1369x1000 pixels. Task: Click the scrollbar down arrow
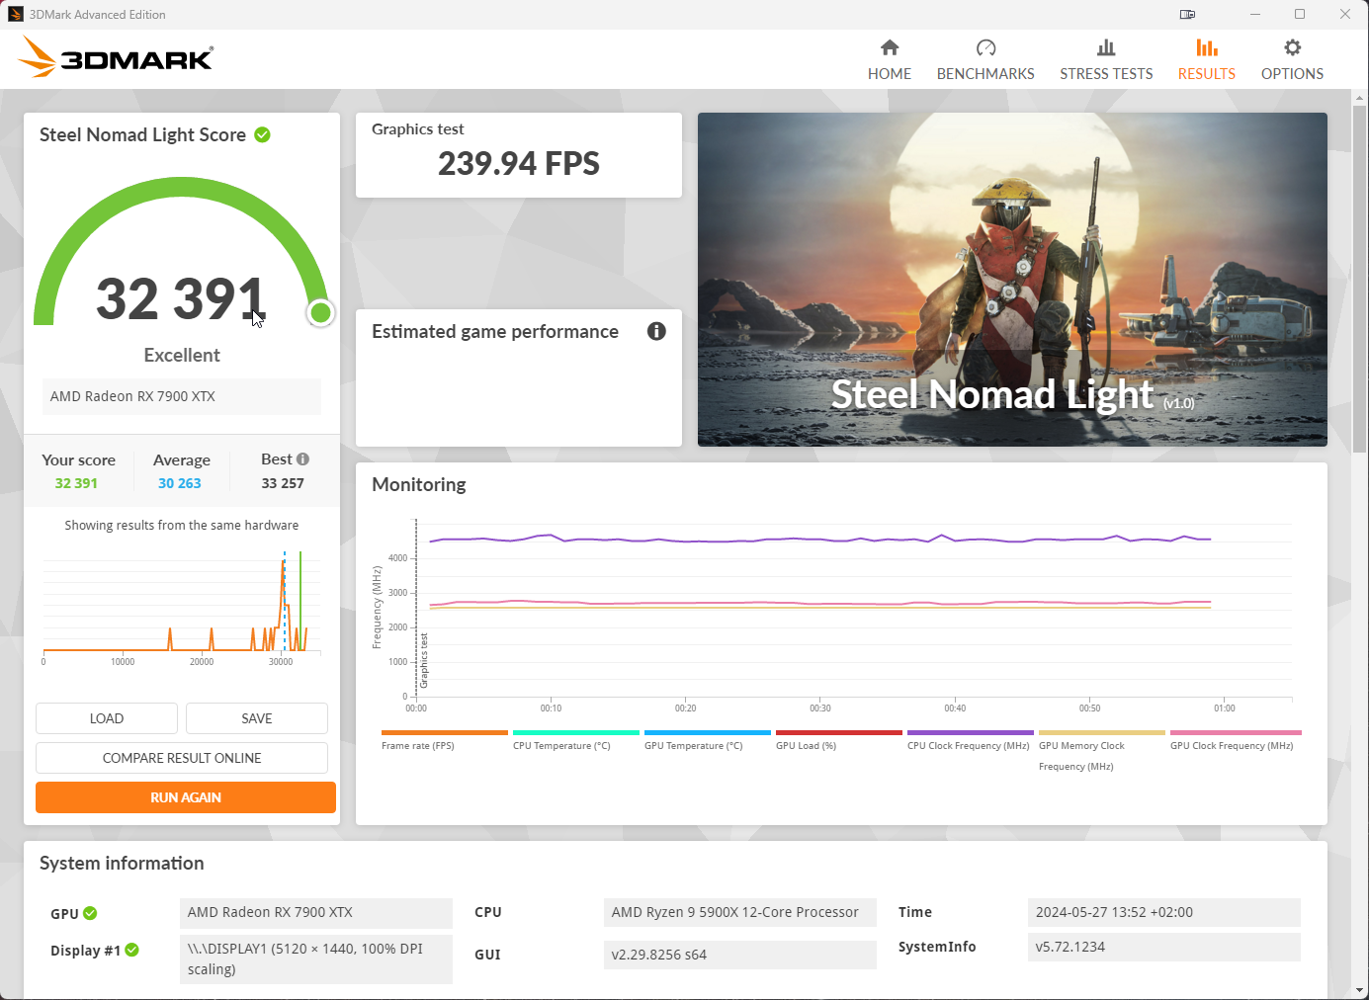[x=1359, y=990]
